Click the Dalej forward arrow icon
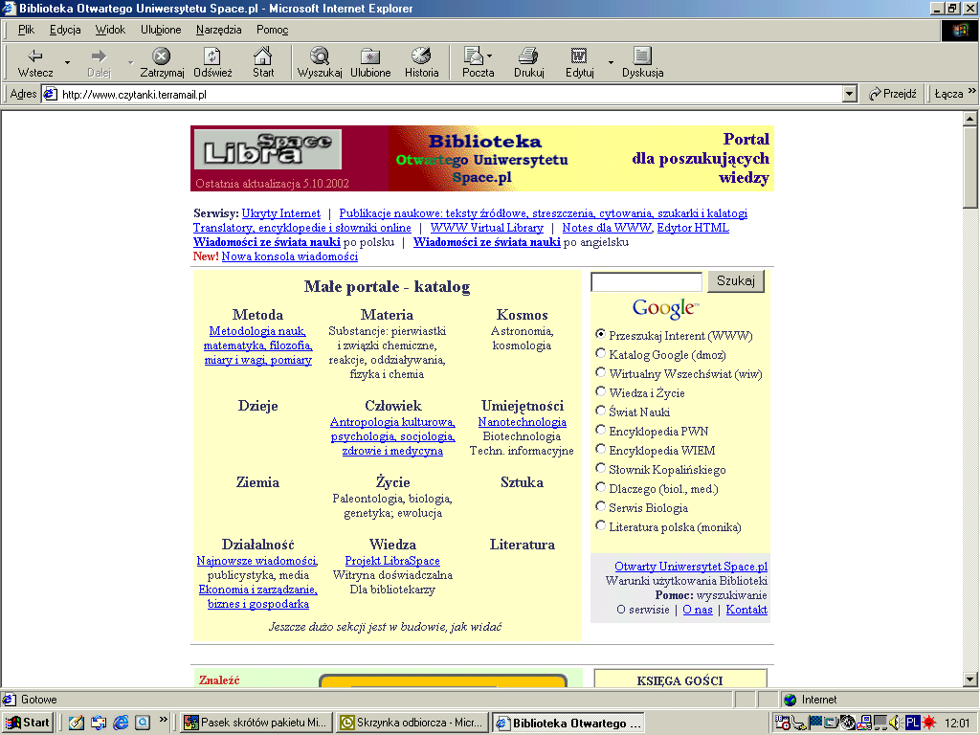Screen dimensions: 980x735 click(x=99, y=56)
